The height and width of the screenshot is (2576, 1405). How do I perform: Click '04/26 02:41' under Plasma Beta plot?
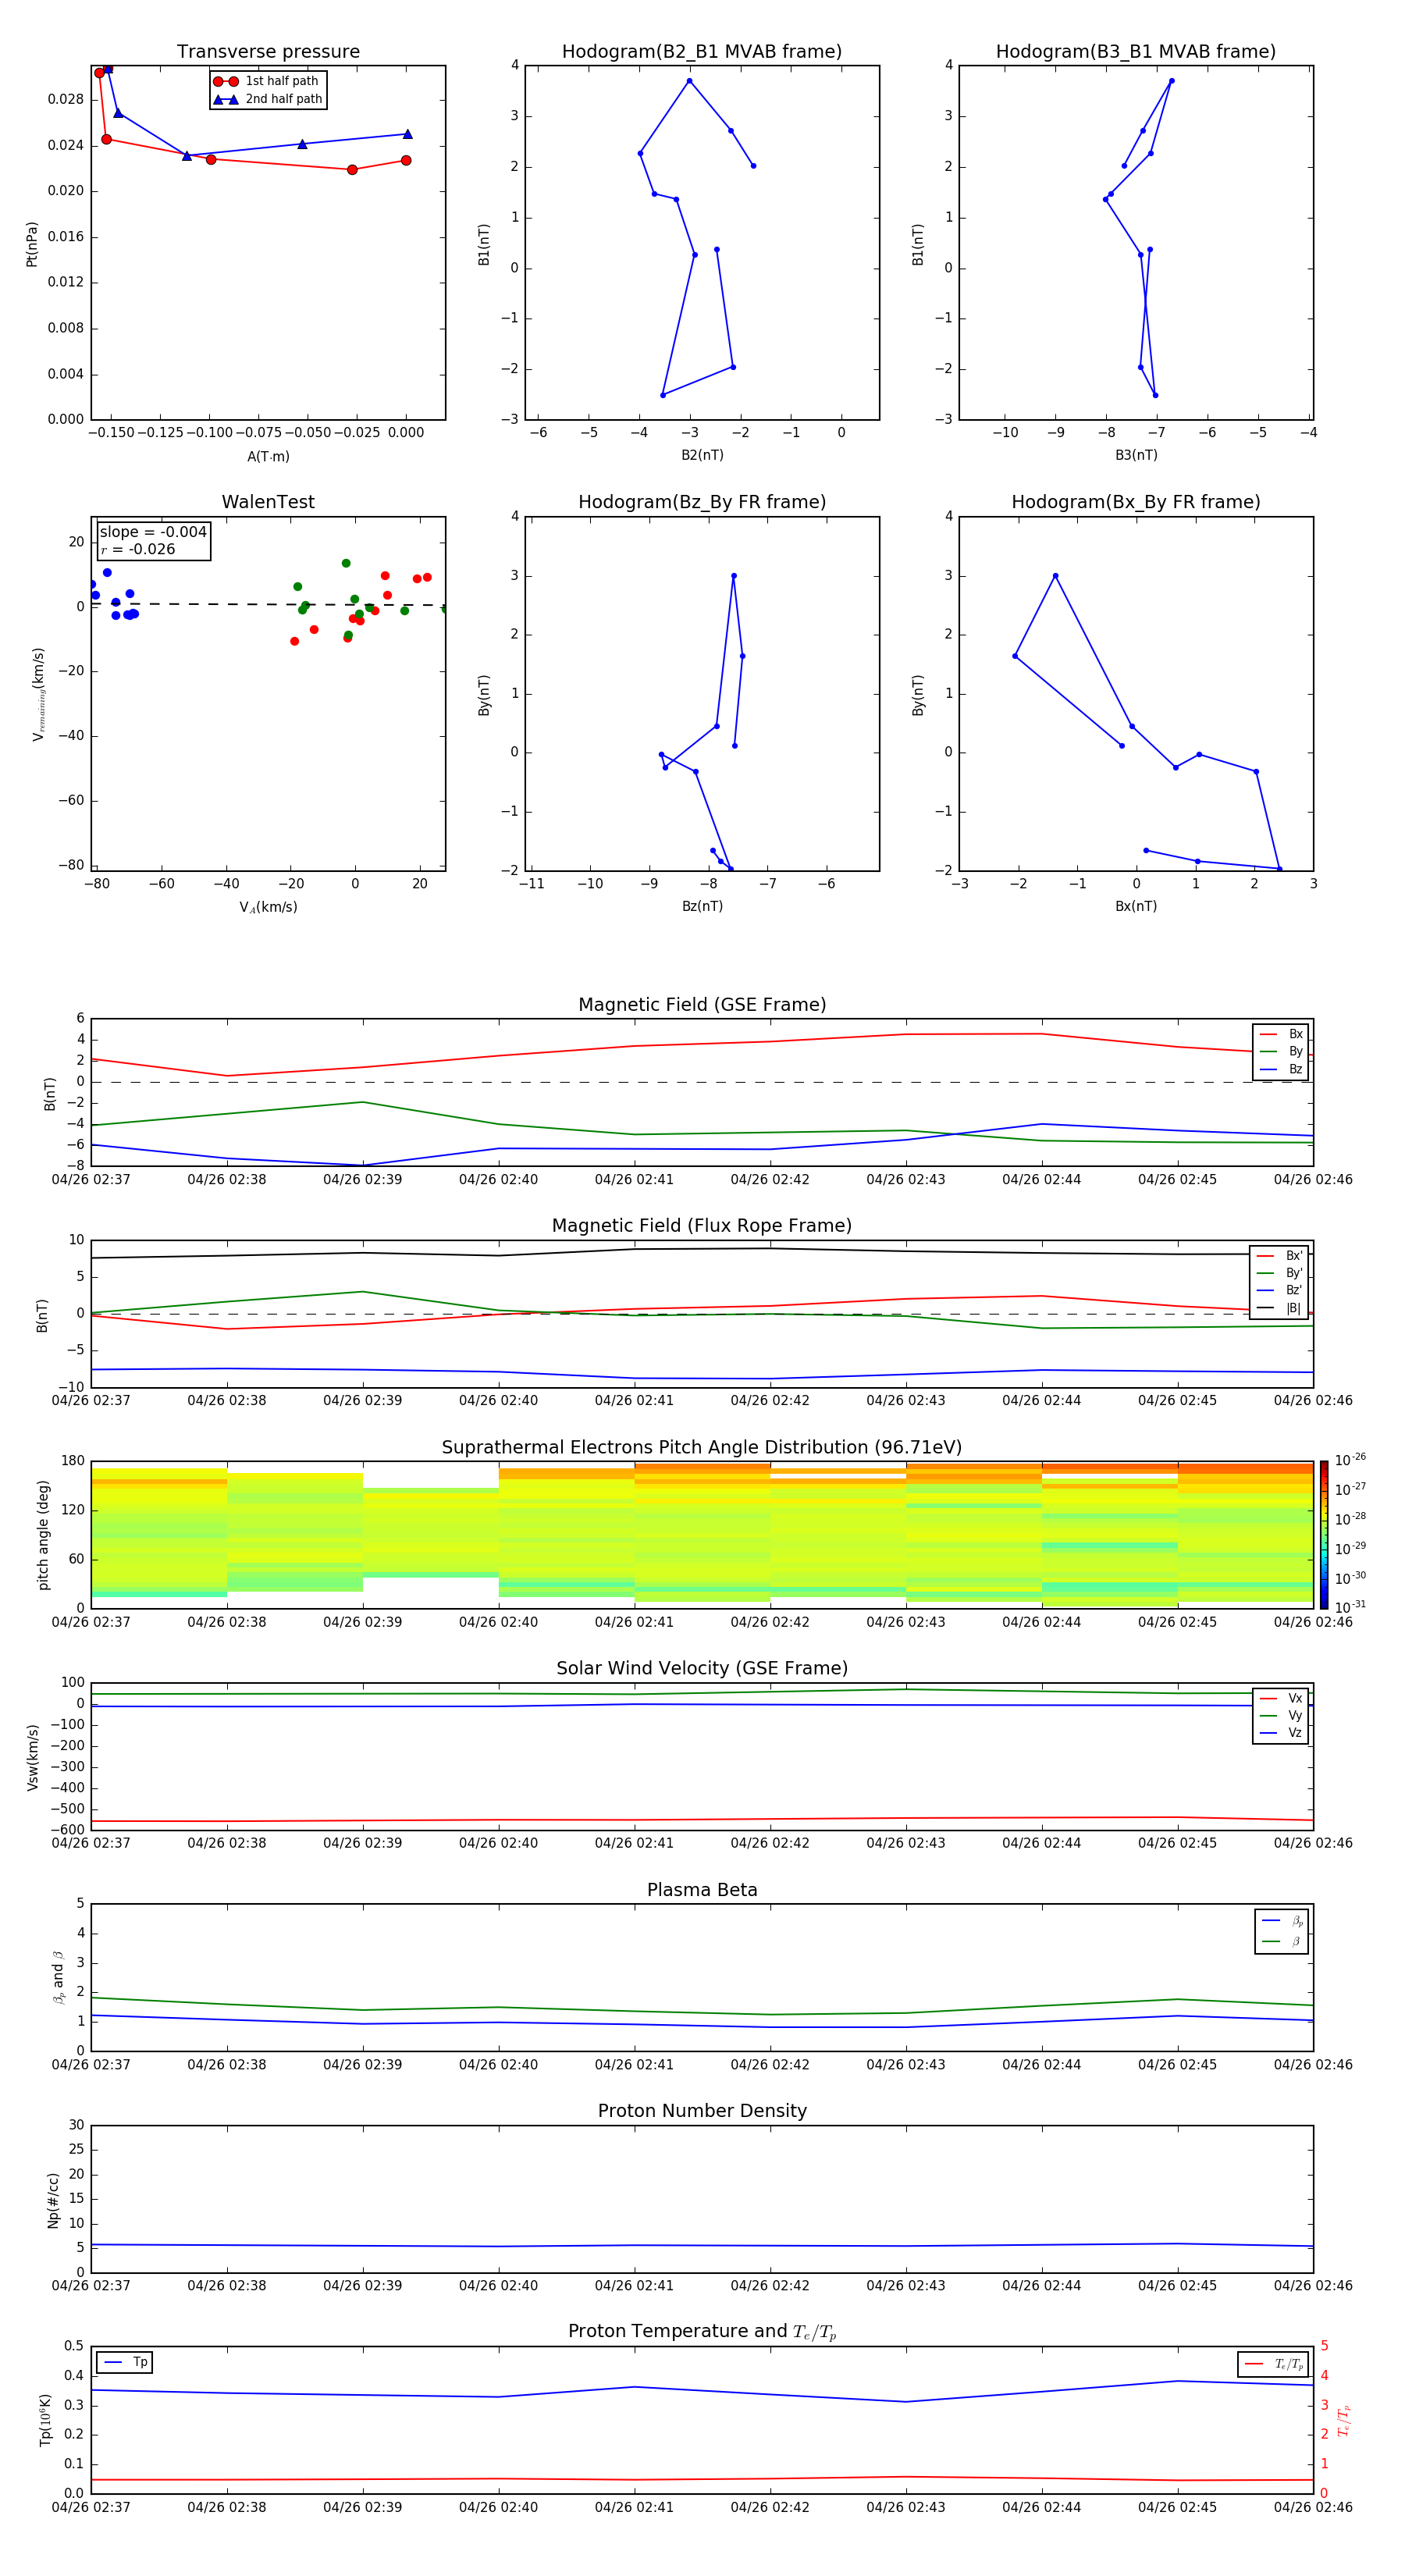634,2065
